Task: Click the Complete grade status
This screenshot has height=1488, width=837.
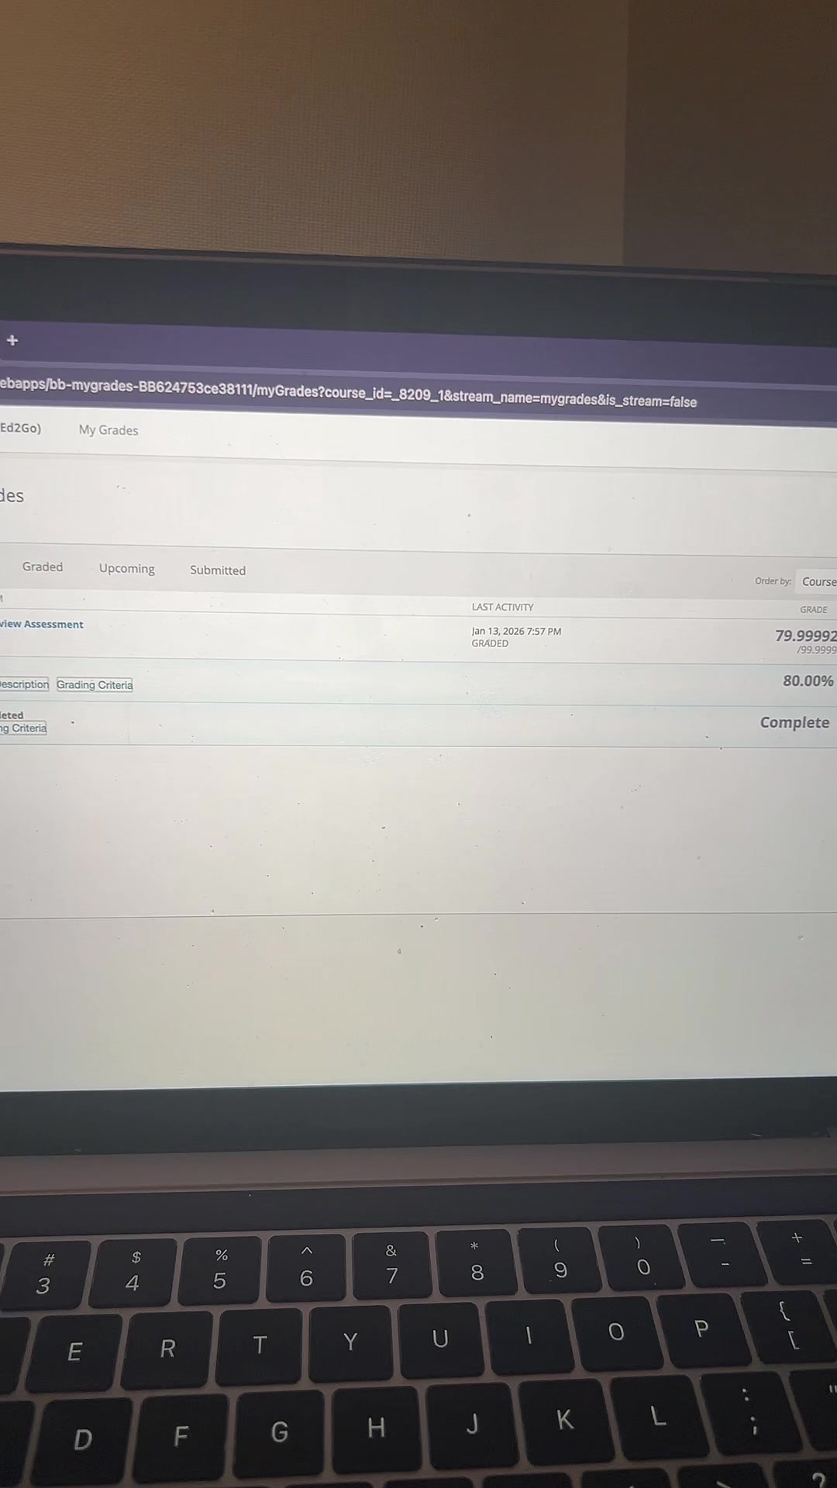Action: (x=794, y=722)
